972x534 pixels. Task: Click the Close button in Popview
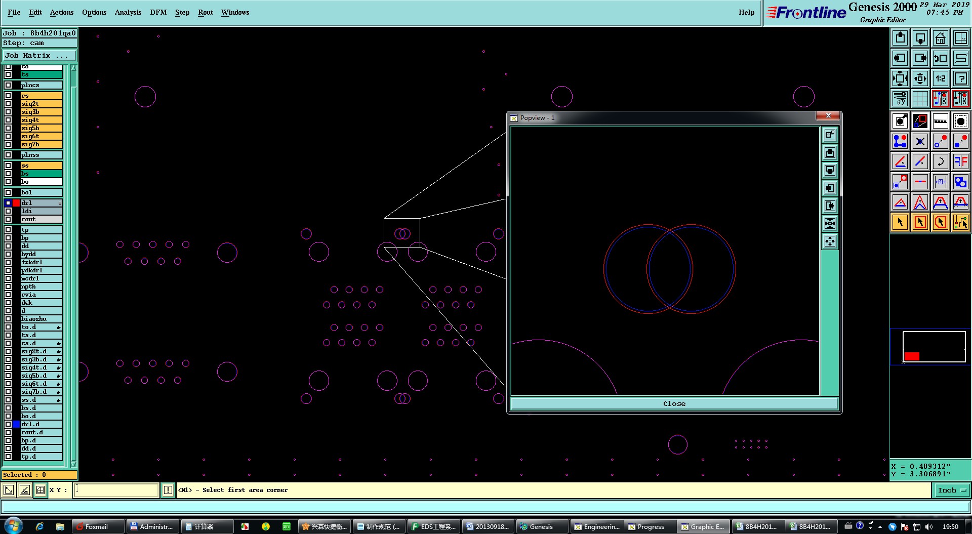(674, 403)
